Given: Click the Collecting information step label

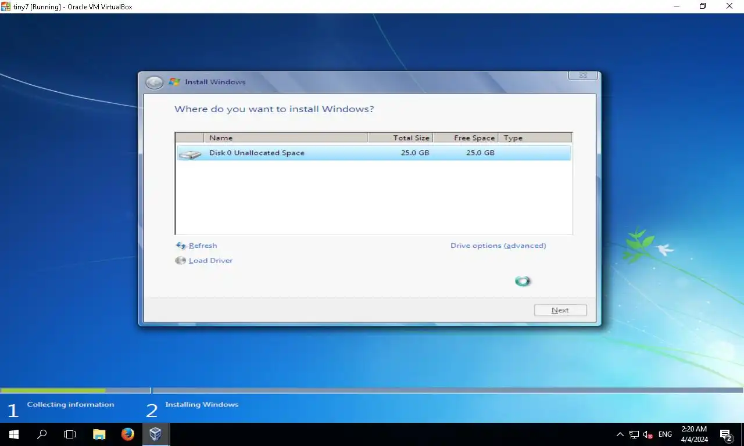Looking at the screenshot, I should pos(70,405).
